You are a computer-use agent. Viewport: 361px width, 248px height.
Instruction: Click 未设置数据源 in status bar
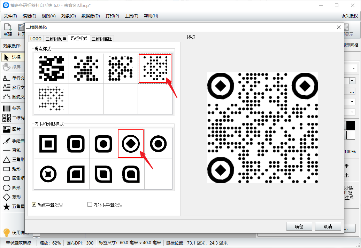[x=18, y=243]
